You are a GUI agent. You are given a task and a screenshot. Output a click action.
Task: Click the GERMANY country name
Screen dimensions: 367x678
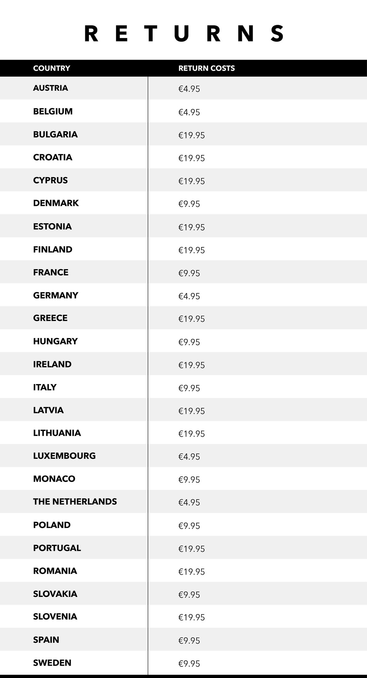[55, 295]
